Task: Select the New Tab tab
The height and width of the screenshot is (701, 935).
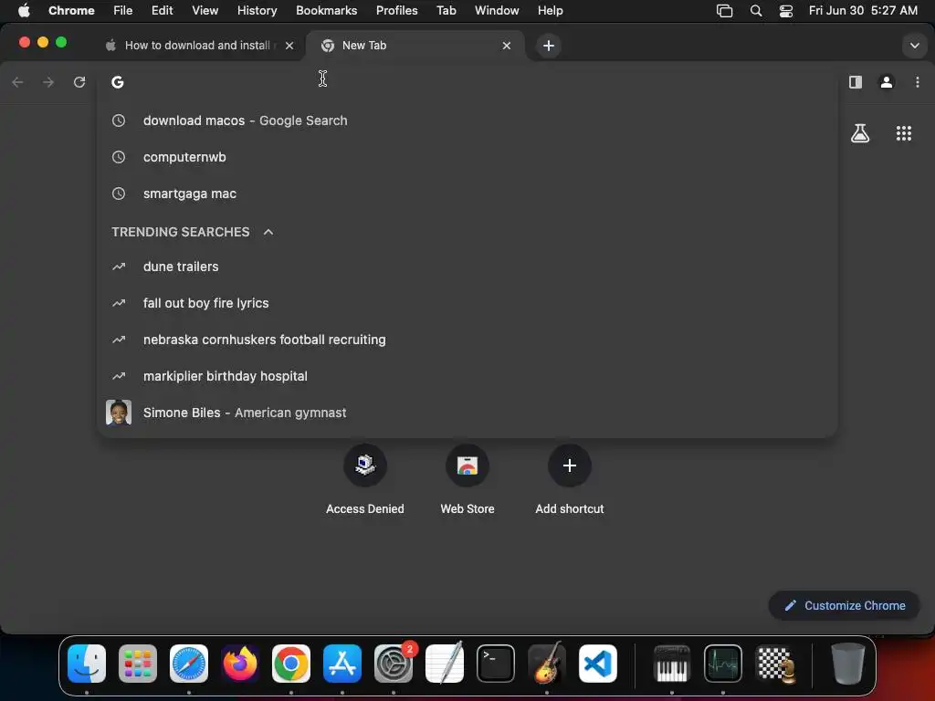Action: (x=415, y=46)
